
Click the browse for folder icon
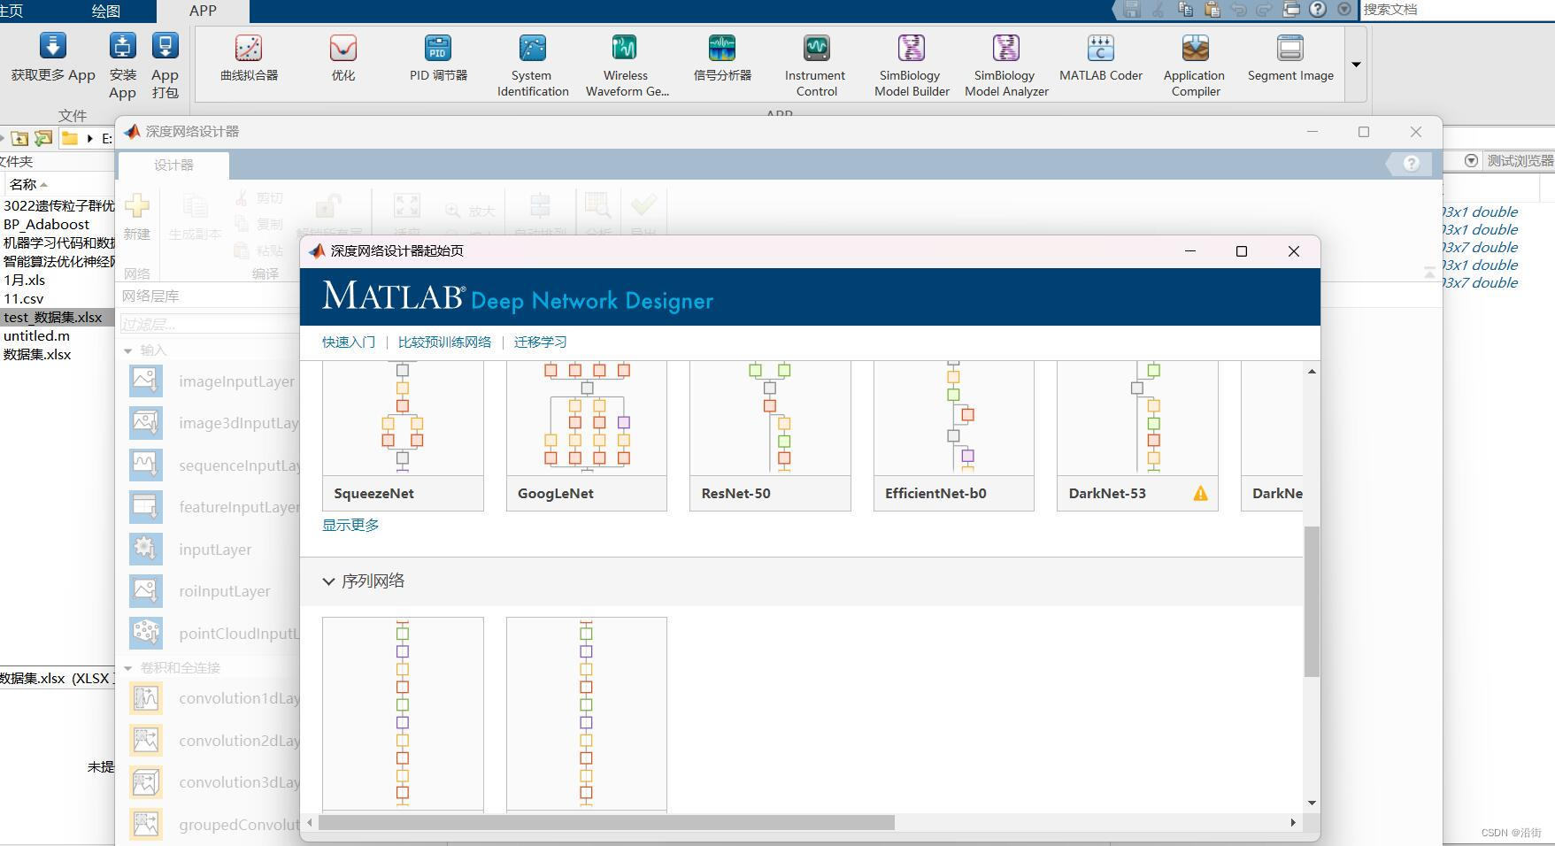[x=42, y=138]
